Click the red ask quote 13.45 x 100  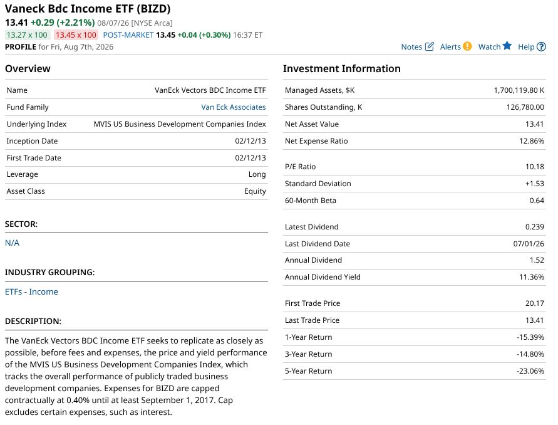[76, 35]
